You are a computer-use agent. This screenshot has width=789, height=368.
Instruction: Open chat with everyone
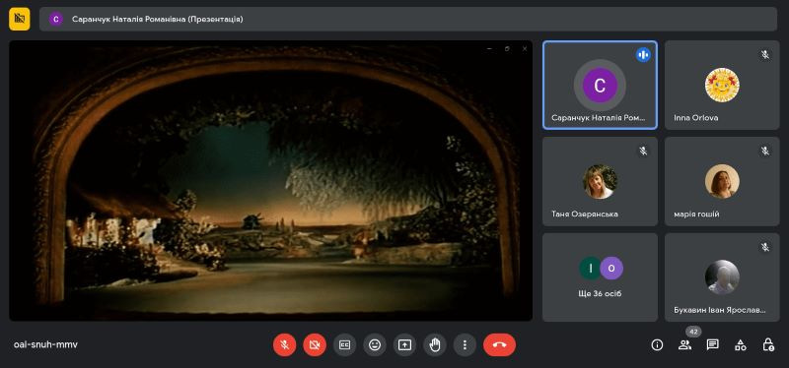[x=712, y=345]
